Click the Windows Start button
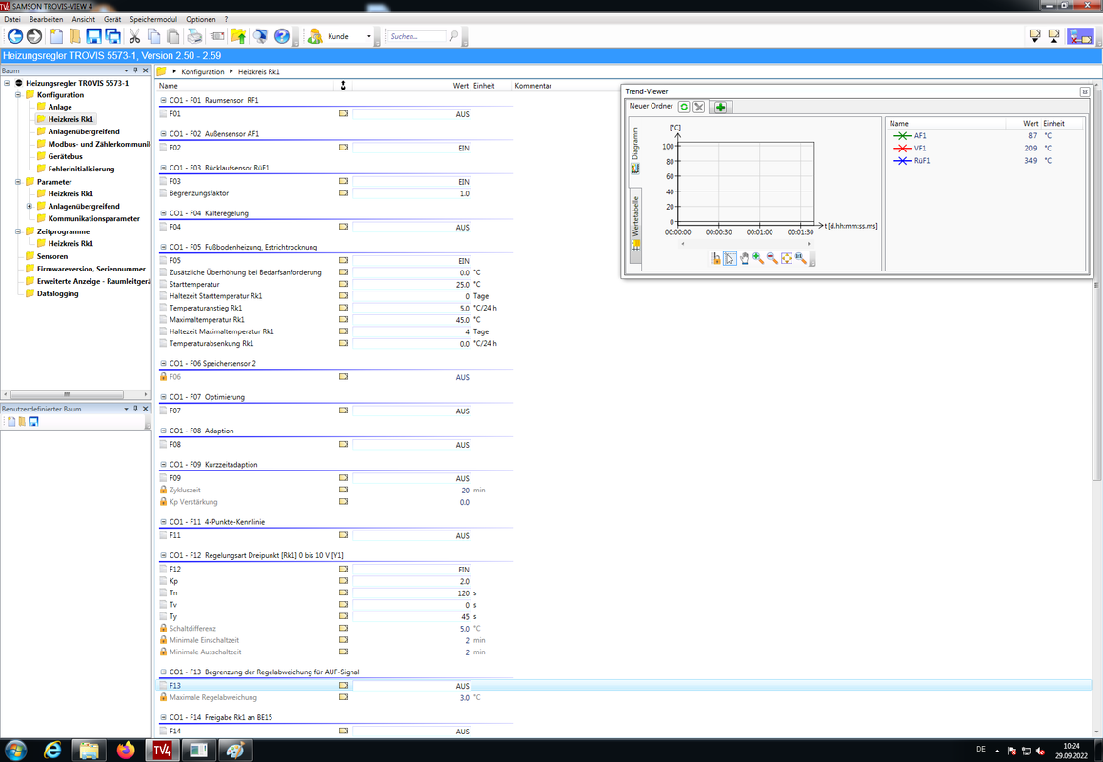1103x762 pixels. click(15, 750)
